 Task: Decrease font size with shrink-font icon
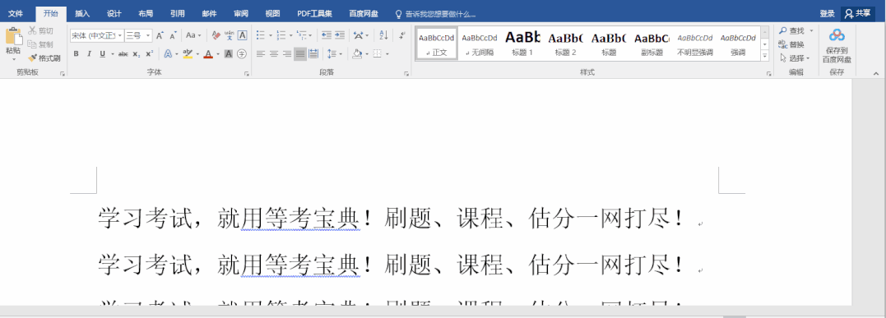tap(174, 35)
